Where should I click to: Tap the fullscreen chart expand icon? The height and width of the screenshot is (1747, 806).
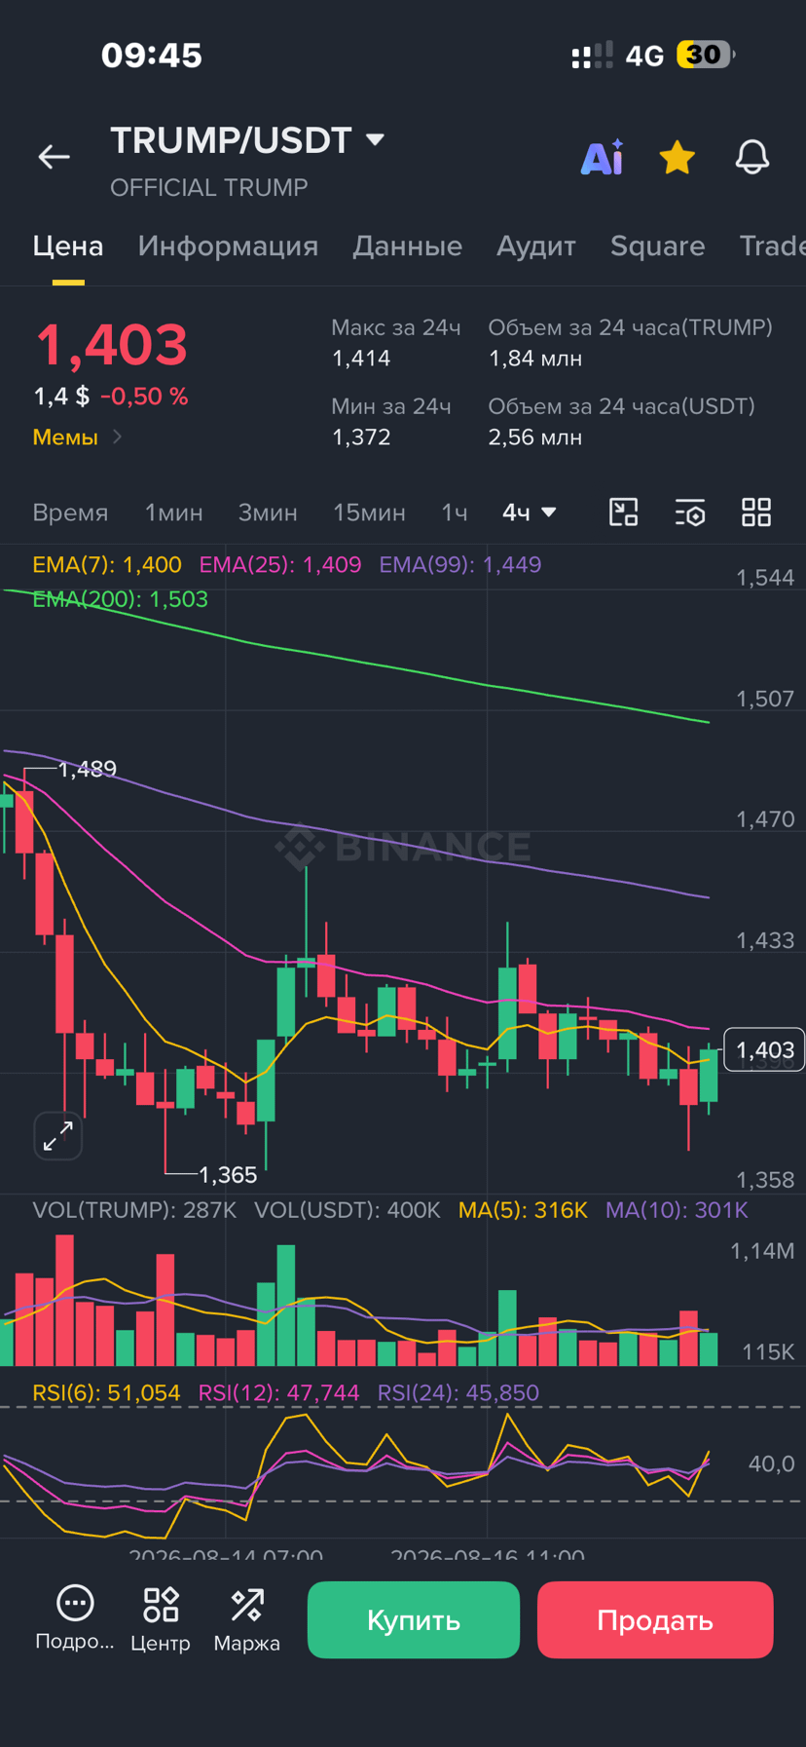tap(58, 1135)
